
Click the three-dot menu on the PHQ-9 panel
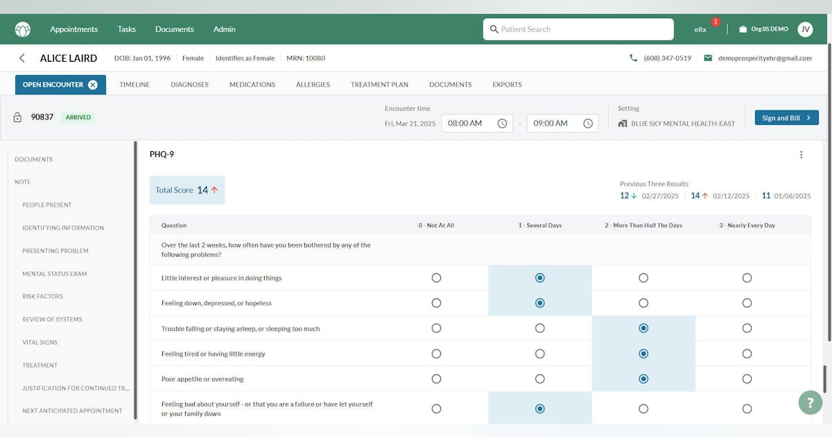click(x=801, y=155)
